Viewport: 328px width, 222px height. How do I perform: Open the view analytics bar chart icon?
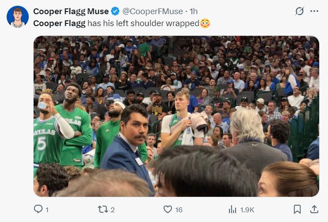coord(233,209)
